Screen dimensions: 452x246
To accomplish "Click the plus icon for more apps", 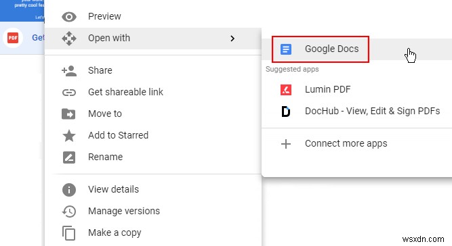I will 286,144.
